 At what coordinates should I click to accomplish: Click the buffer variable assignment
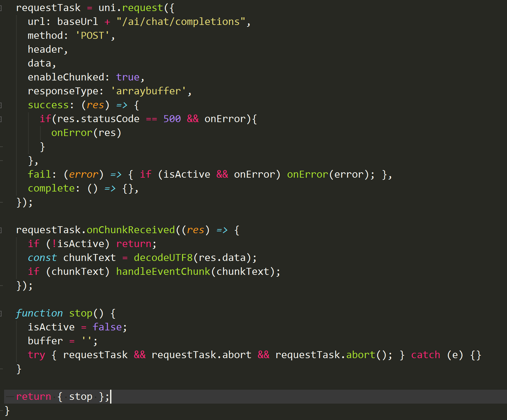point(45,341)
